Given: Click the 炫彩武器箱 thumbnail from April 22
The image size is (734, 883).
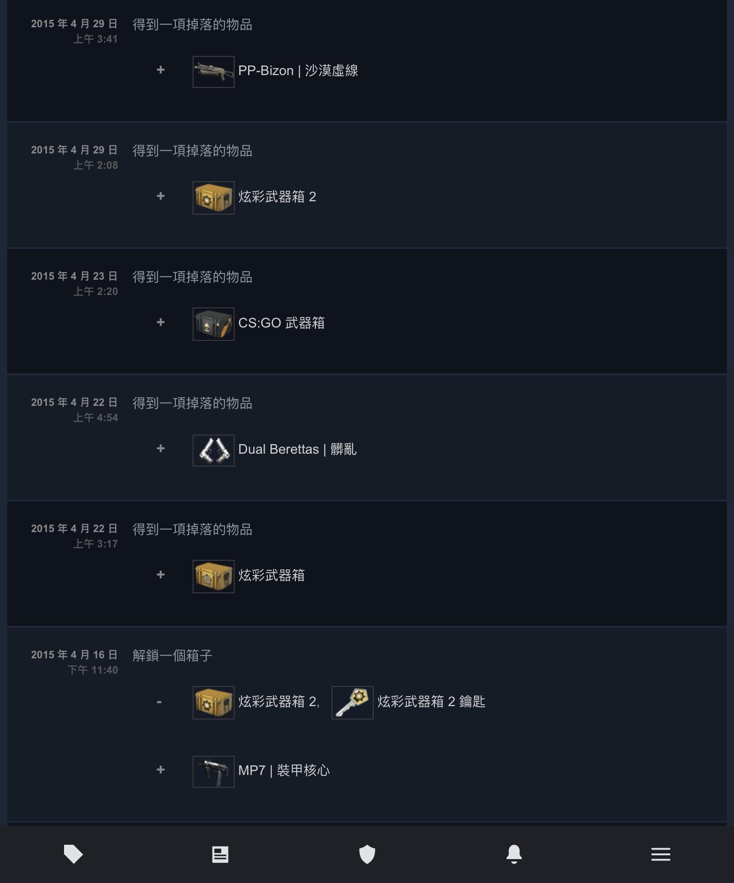Looking at the screenshot, I should pos(213,576).
